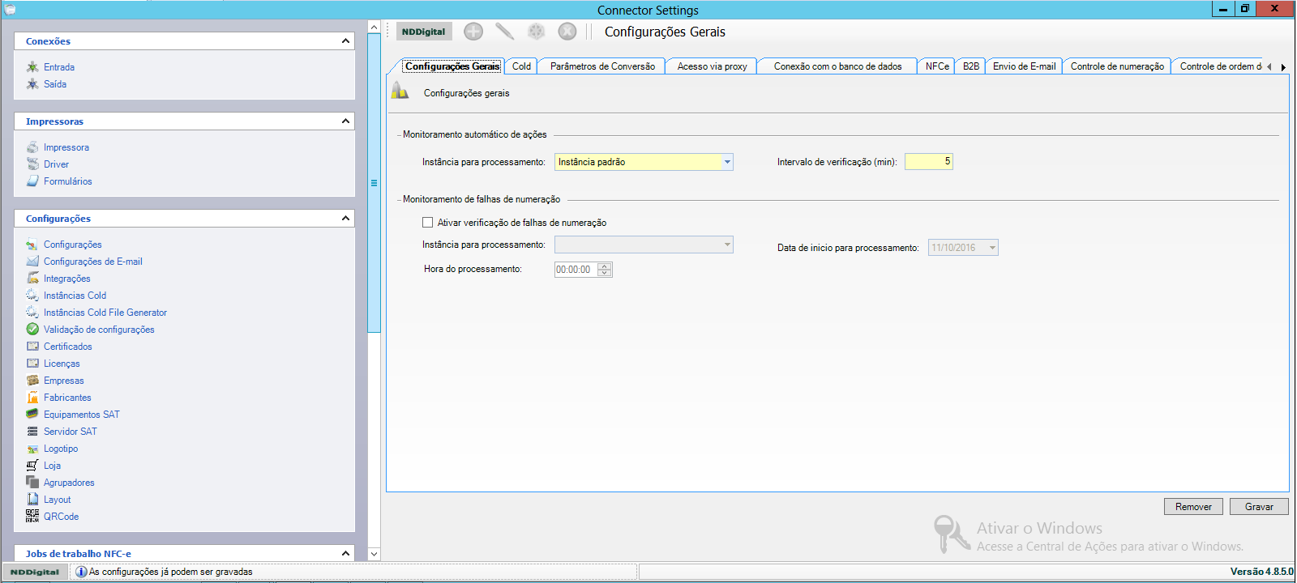
Task: Open the Acesso via proxy tab
Action: [712, 66]
